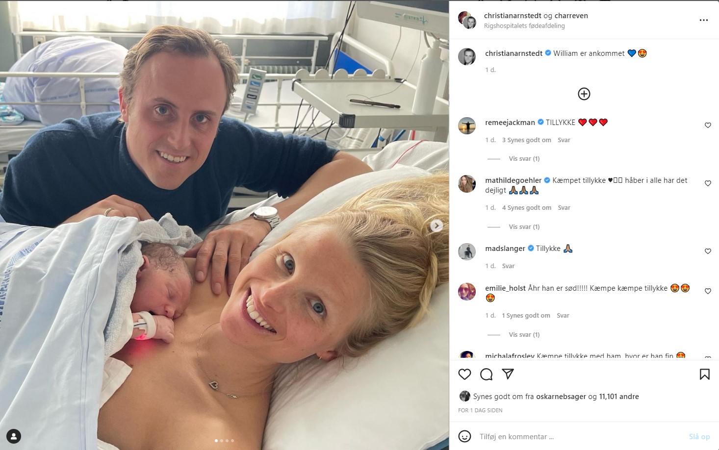Like the post with the heart icon
Image resolution: width=719 pixels, height=450 pixels.
click(464, 375)
